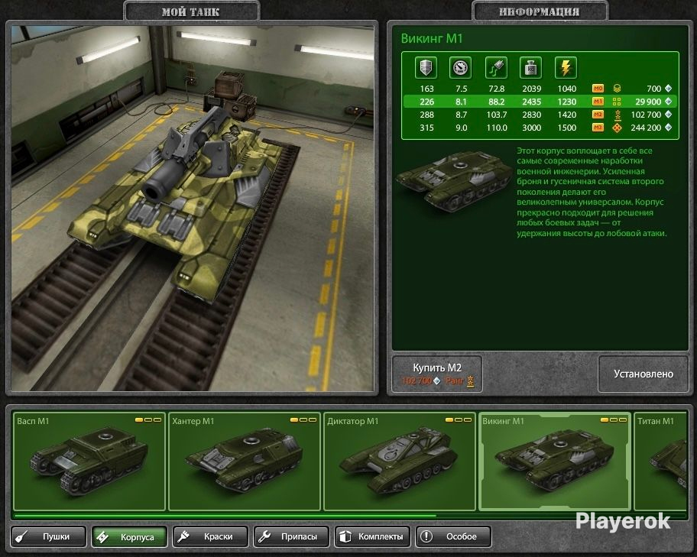Click the M2 power value 1420
Screen dimensions: 697x557
(x=567, y=115)
